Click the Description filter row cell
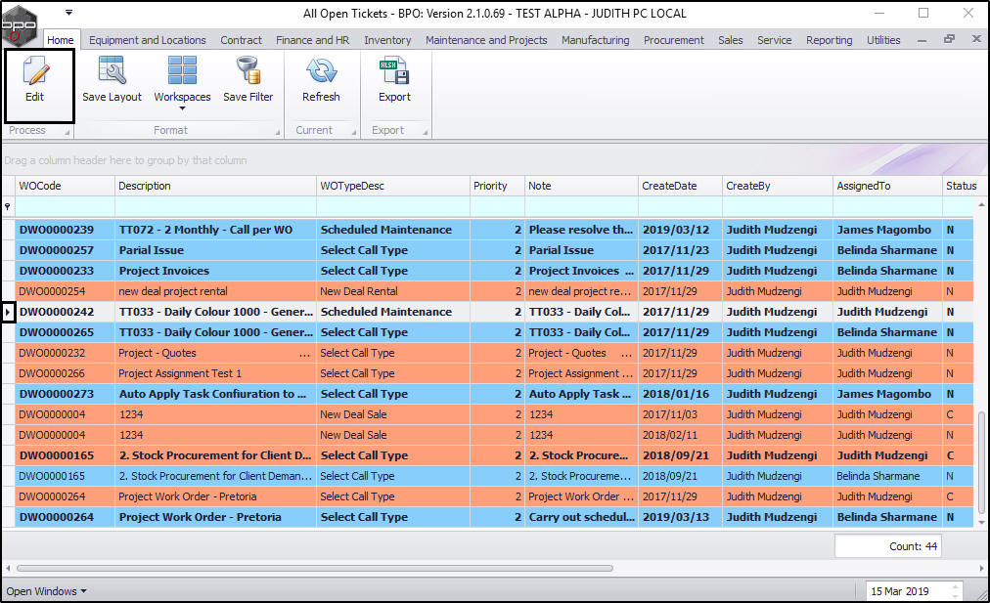This screenshot has width=990, height=603. 215,206
